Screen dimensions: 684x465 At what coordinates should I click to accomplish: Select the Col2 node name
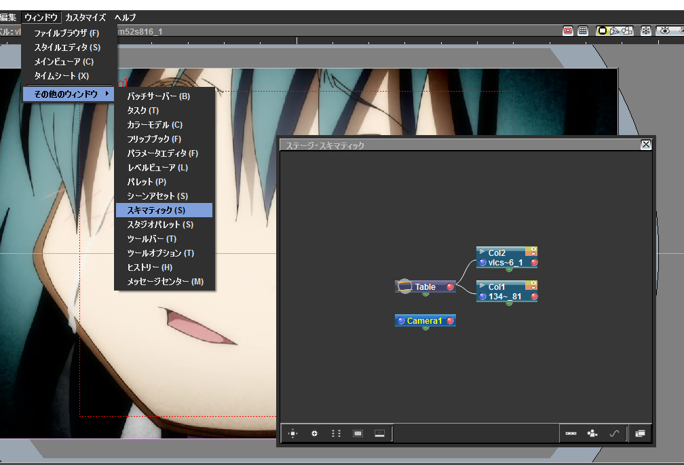(x=497, y=253)
